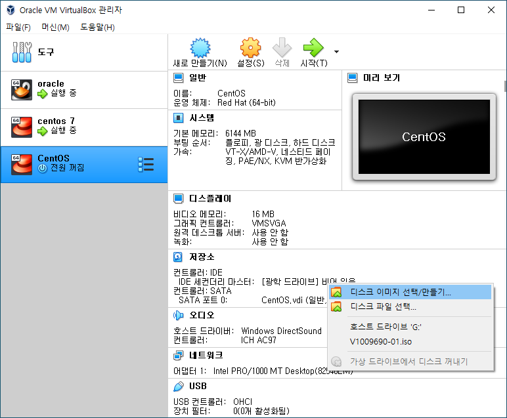Click the CentOS red hat icon

click(x=22, y=165)
